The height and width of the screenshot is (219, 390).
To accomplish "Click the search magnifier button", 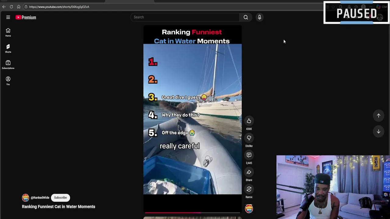I will click(x=246, y=17).
